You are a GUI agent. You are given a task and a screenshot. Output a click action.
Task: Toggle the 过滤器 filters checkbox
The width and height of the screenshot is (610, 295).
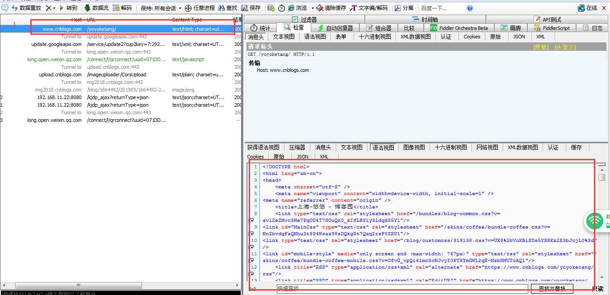tap(295, 19)
